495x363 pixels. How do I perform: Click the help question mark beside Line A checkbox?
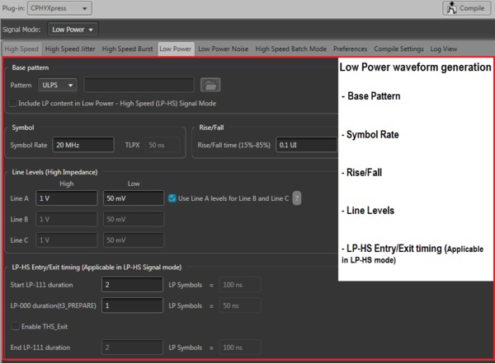(296, 198)
